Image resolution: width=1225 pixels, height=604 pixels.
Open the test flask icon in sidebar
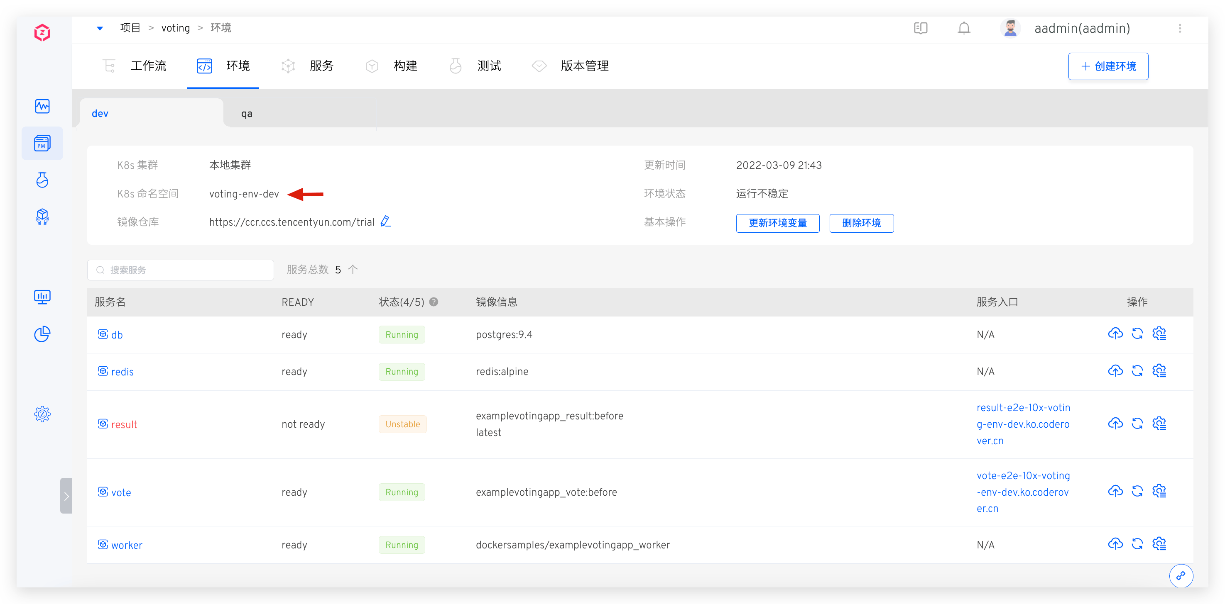pyautogui.click(x=42, y=180)
